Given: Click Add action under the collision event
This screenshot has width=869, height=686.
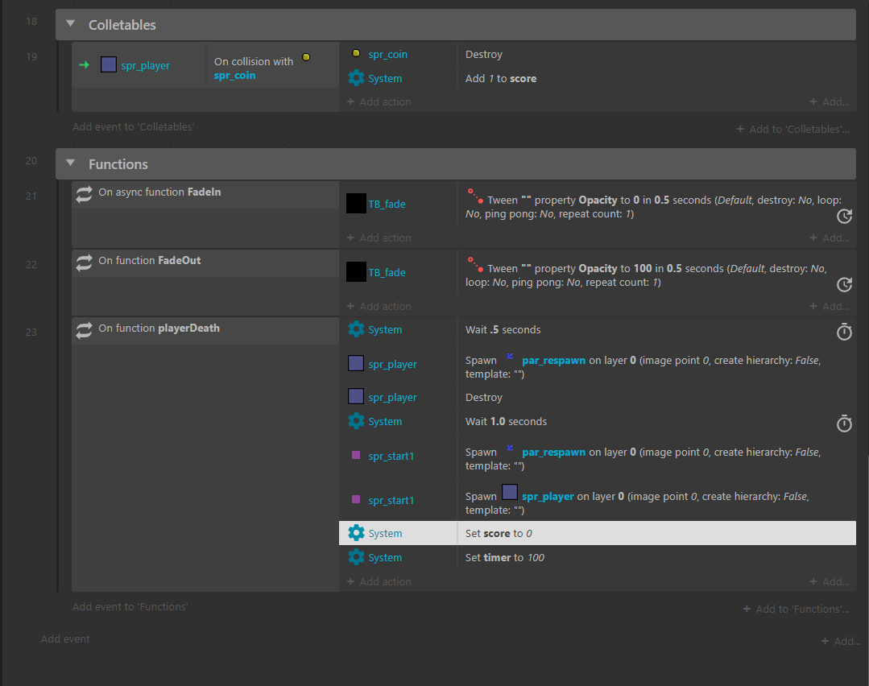Looking at the screenshot, I should coord(379,102).
